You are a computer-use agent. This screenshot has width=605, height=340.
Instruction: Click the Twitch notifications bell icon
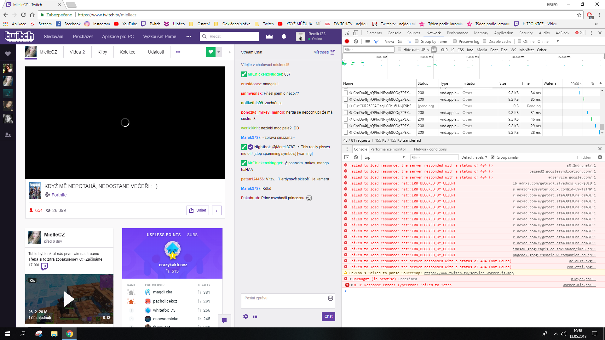[x=284, y=37]
